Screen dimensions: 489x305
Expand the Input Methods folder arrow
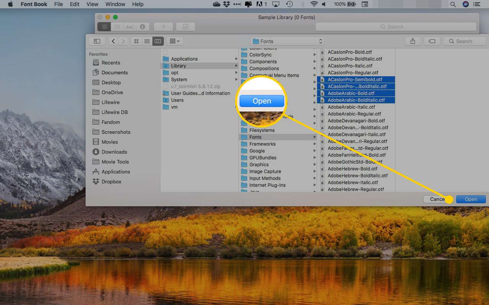[315, 178]
